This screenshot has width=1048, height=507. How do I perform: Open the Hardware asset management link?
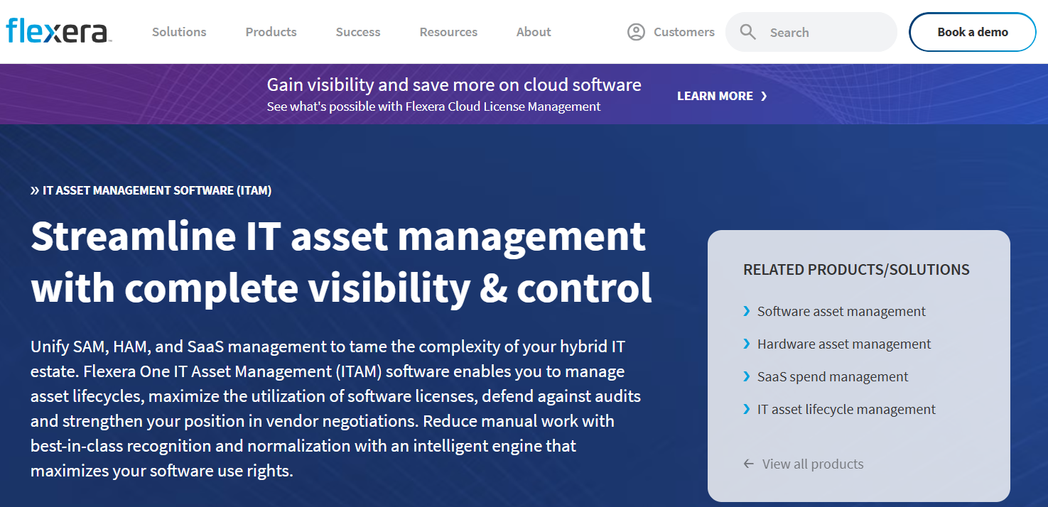[x=844, y=344]
